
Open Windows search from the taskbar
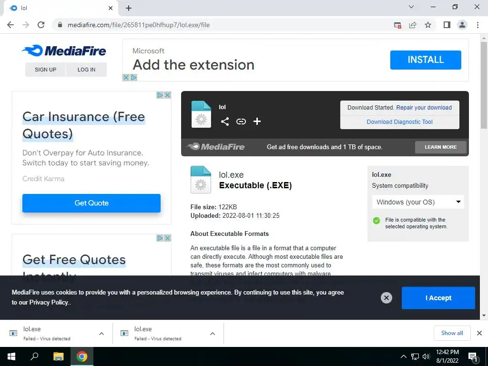[x=34, y=356]
